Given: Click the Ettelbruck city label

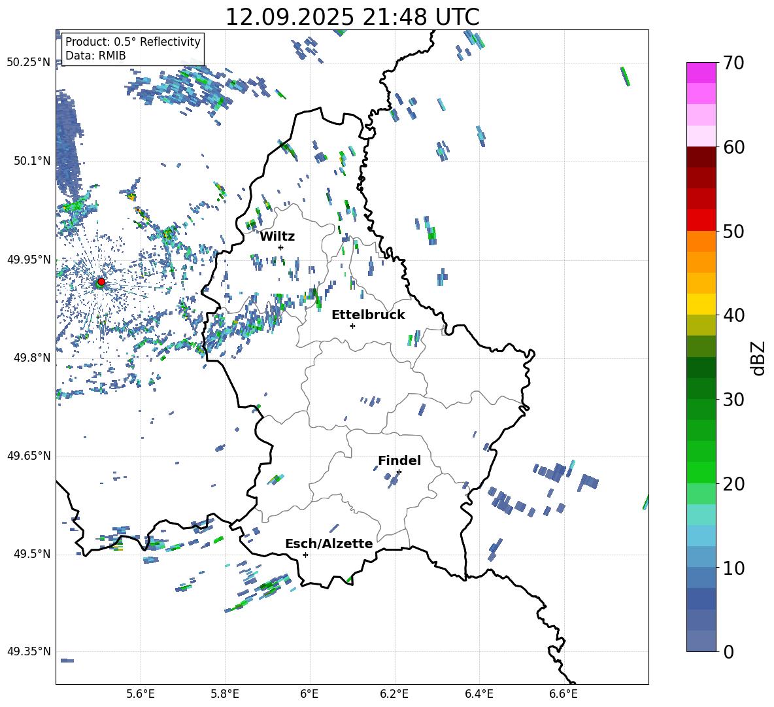Looking at the screenshot, I should click(368, 315).
